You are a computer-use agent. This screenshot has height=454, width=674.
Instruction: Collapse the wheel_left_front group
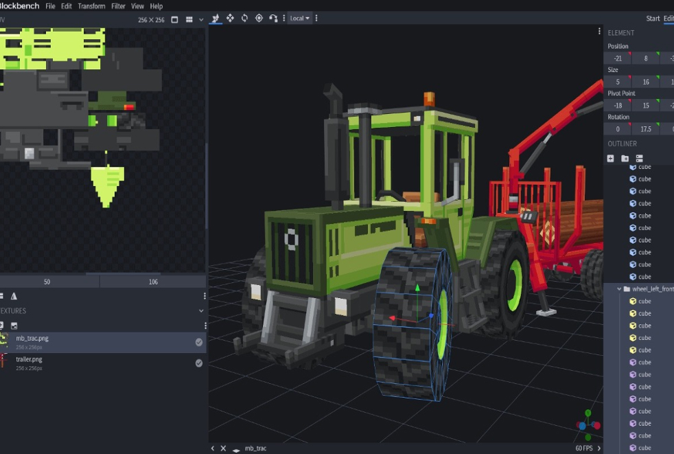(x=618, y=289)
